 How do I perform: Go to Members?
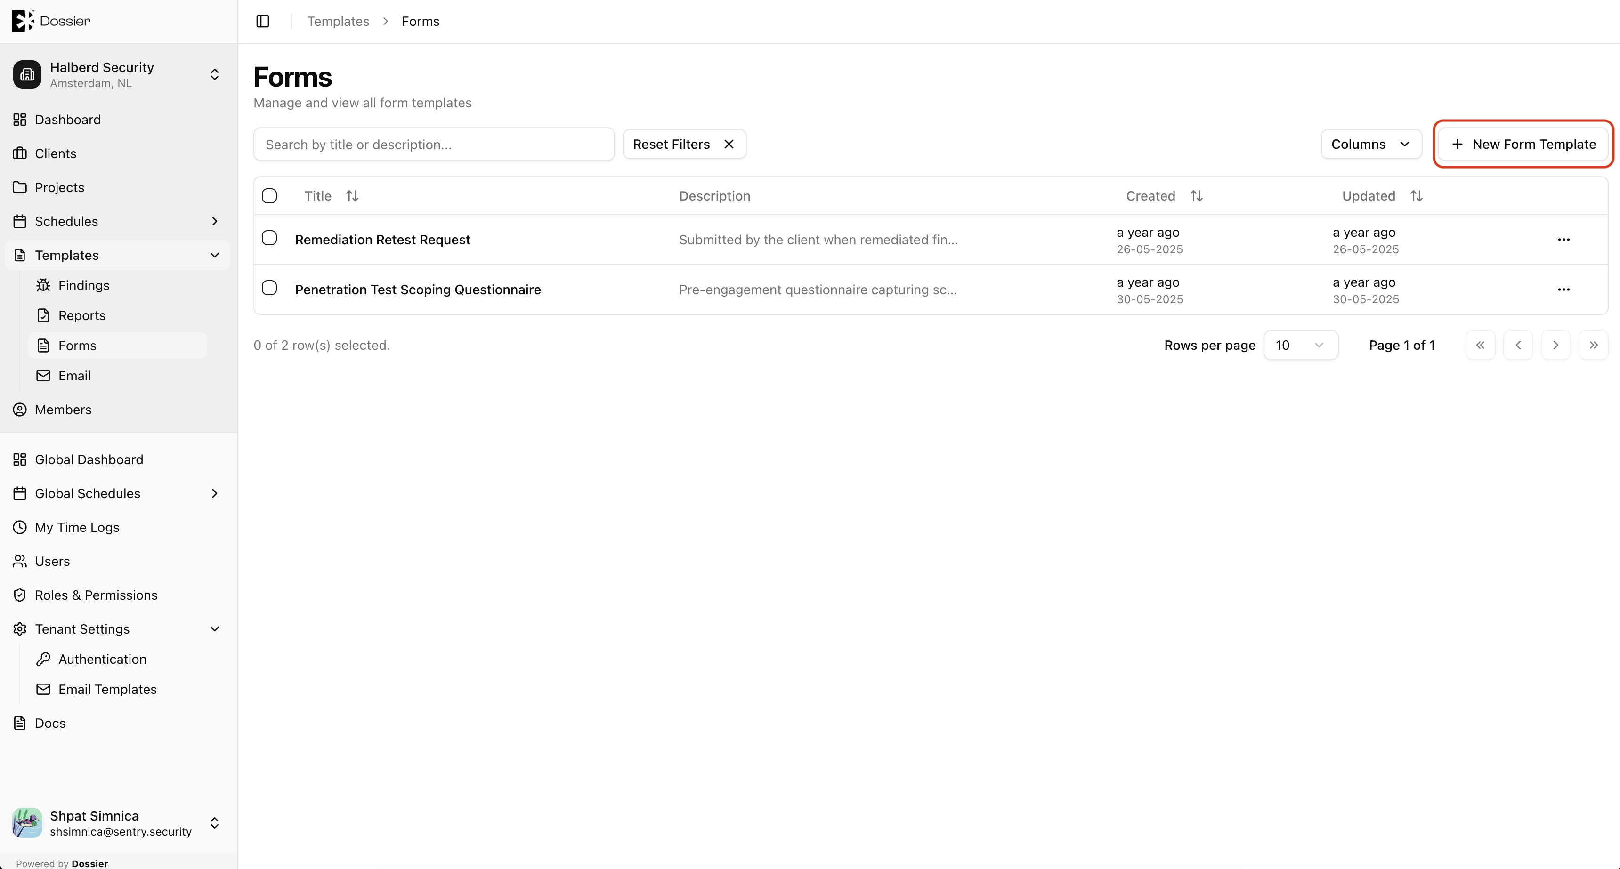(x=117, y=410)
